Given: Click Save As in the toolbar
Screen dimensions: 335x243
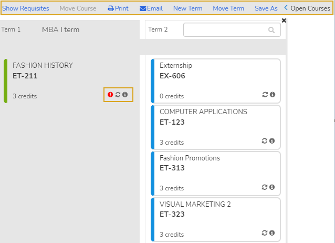Looking at the screenshot, I should [x=266, y=8].
